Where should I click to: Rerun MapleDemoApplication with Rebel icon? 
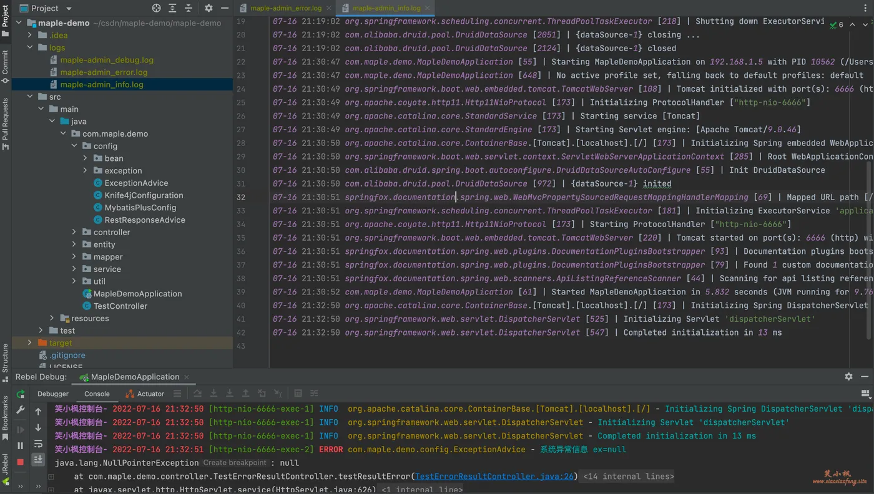21,394
